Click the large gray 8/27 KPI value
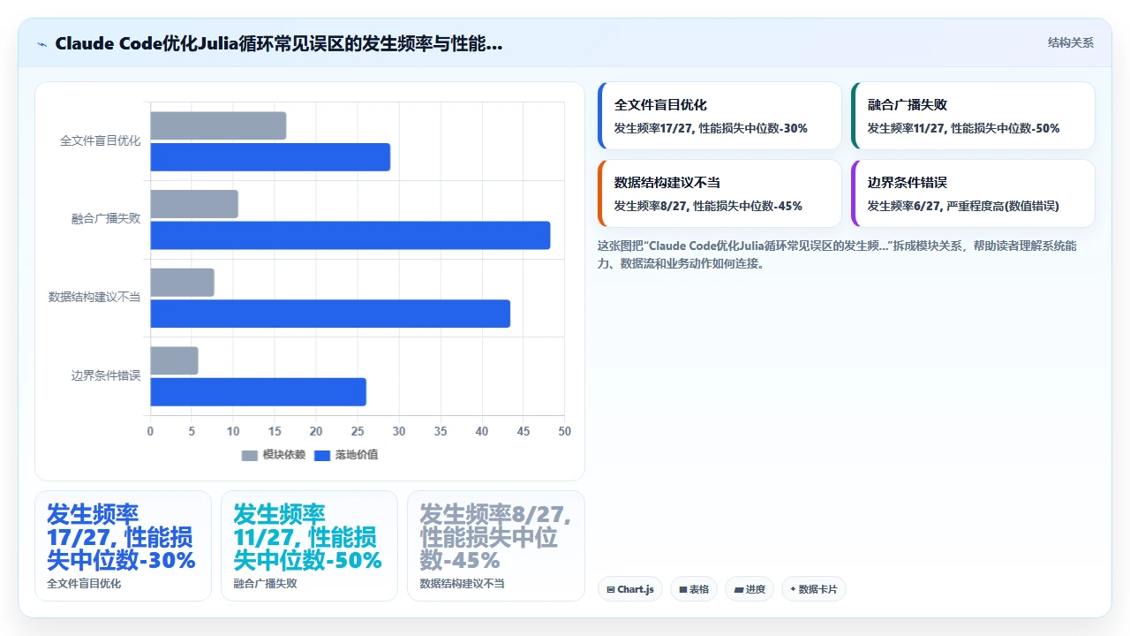The image size is (1130, 636). tap(495, 537)
